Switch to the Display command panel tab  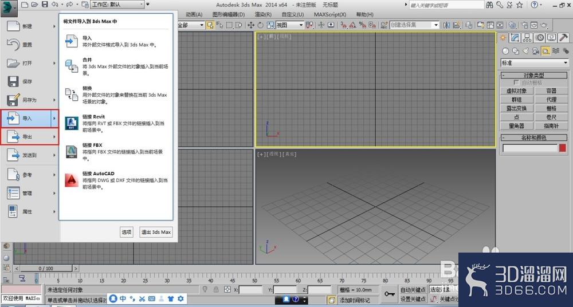pyautogui.click(x=551, y=38)
